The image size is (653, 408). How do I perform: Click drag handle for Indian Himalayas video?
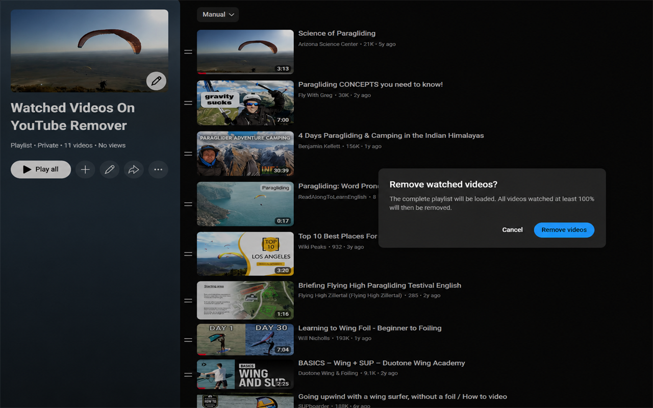tap(188, 154)
